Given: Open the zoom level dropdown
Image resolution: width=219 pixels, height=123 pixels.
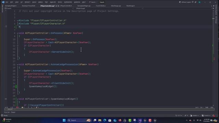Looking at the screenshot, I should (8, 107).
